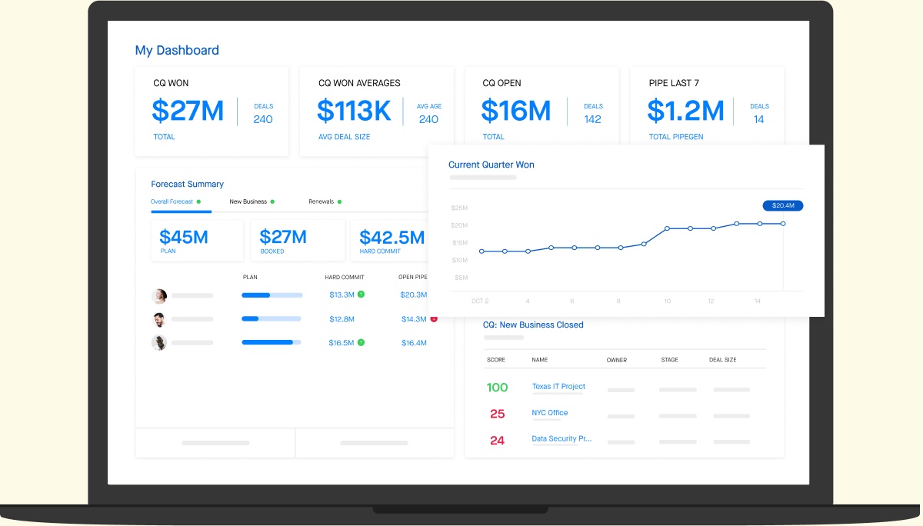This screenshot has height=526, width=923.
Task: Click the score 24 for Data Security
Action: [x=498, y=441]
